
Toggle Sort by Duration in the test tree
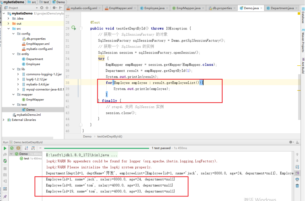(x=33, y=148)
